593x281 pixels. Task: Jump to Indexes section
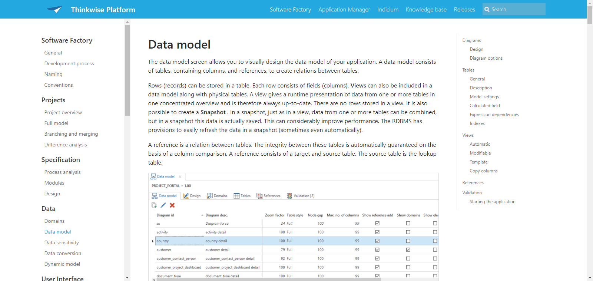coord(477,123)
